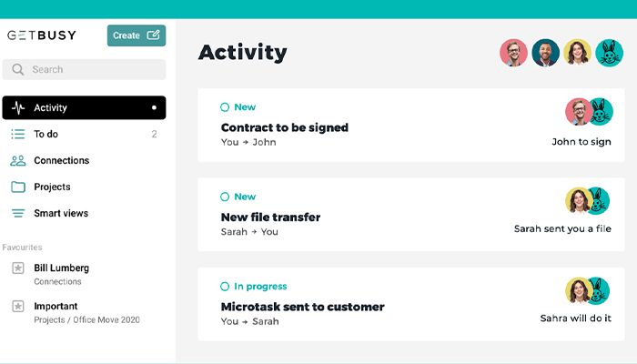Click the Connections people icon
The width and height of the screenshot is (637, 364).
pos(18,160)
